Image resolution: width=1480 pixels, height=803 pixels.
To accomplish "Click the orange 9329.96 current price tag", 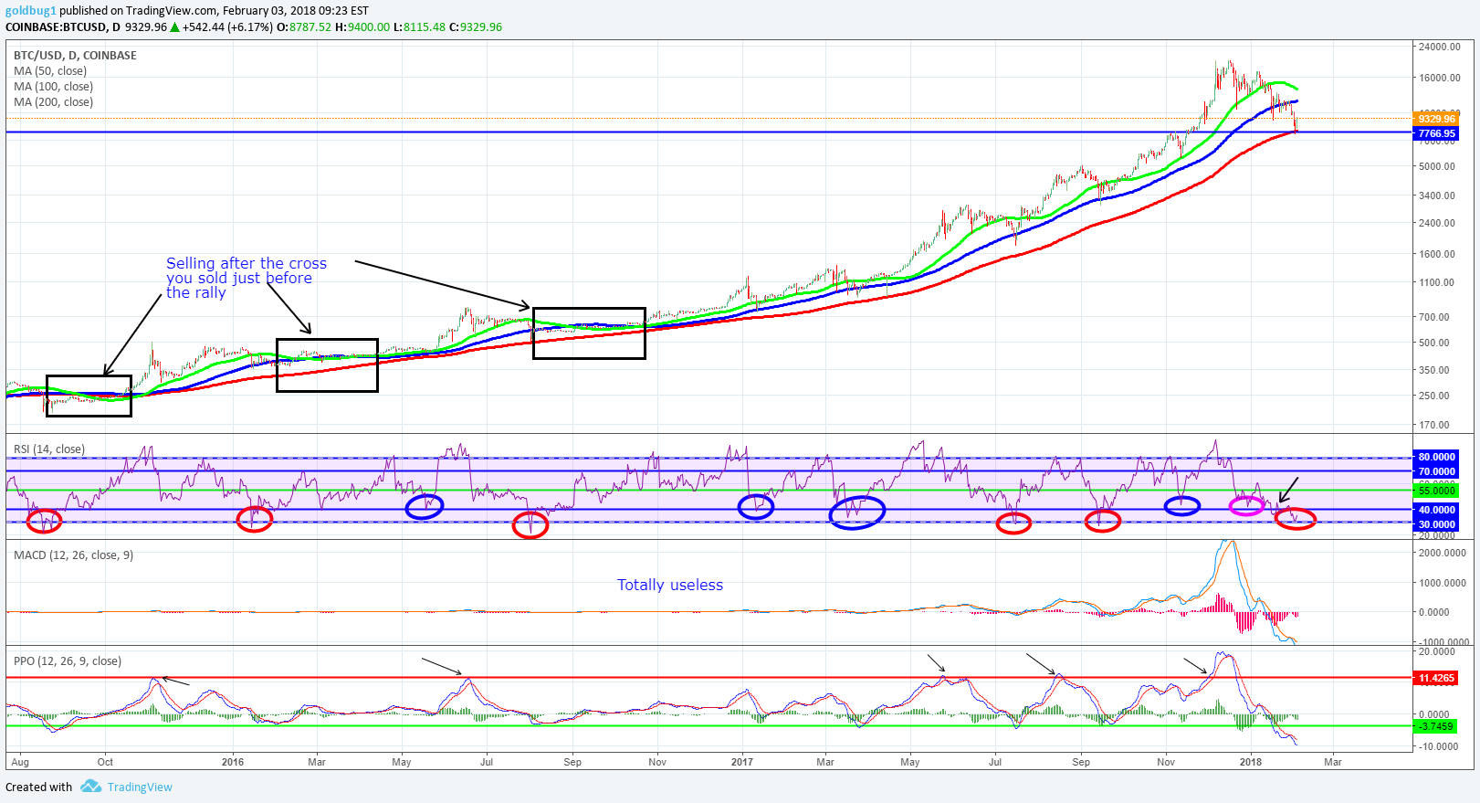I will [x=1436, y=119].
